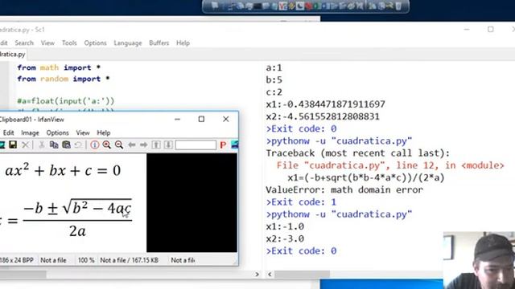Screen dimensions: 515x289
Task: Click the 'x2:-4.561552812808831' output line
Action: coord(323,116)
